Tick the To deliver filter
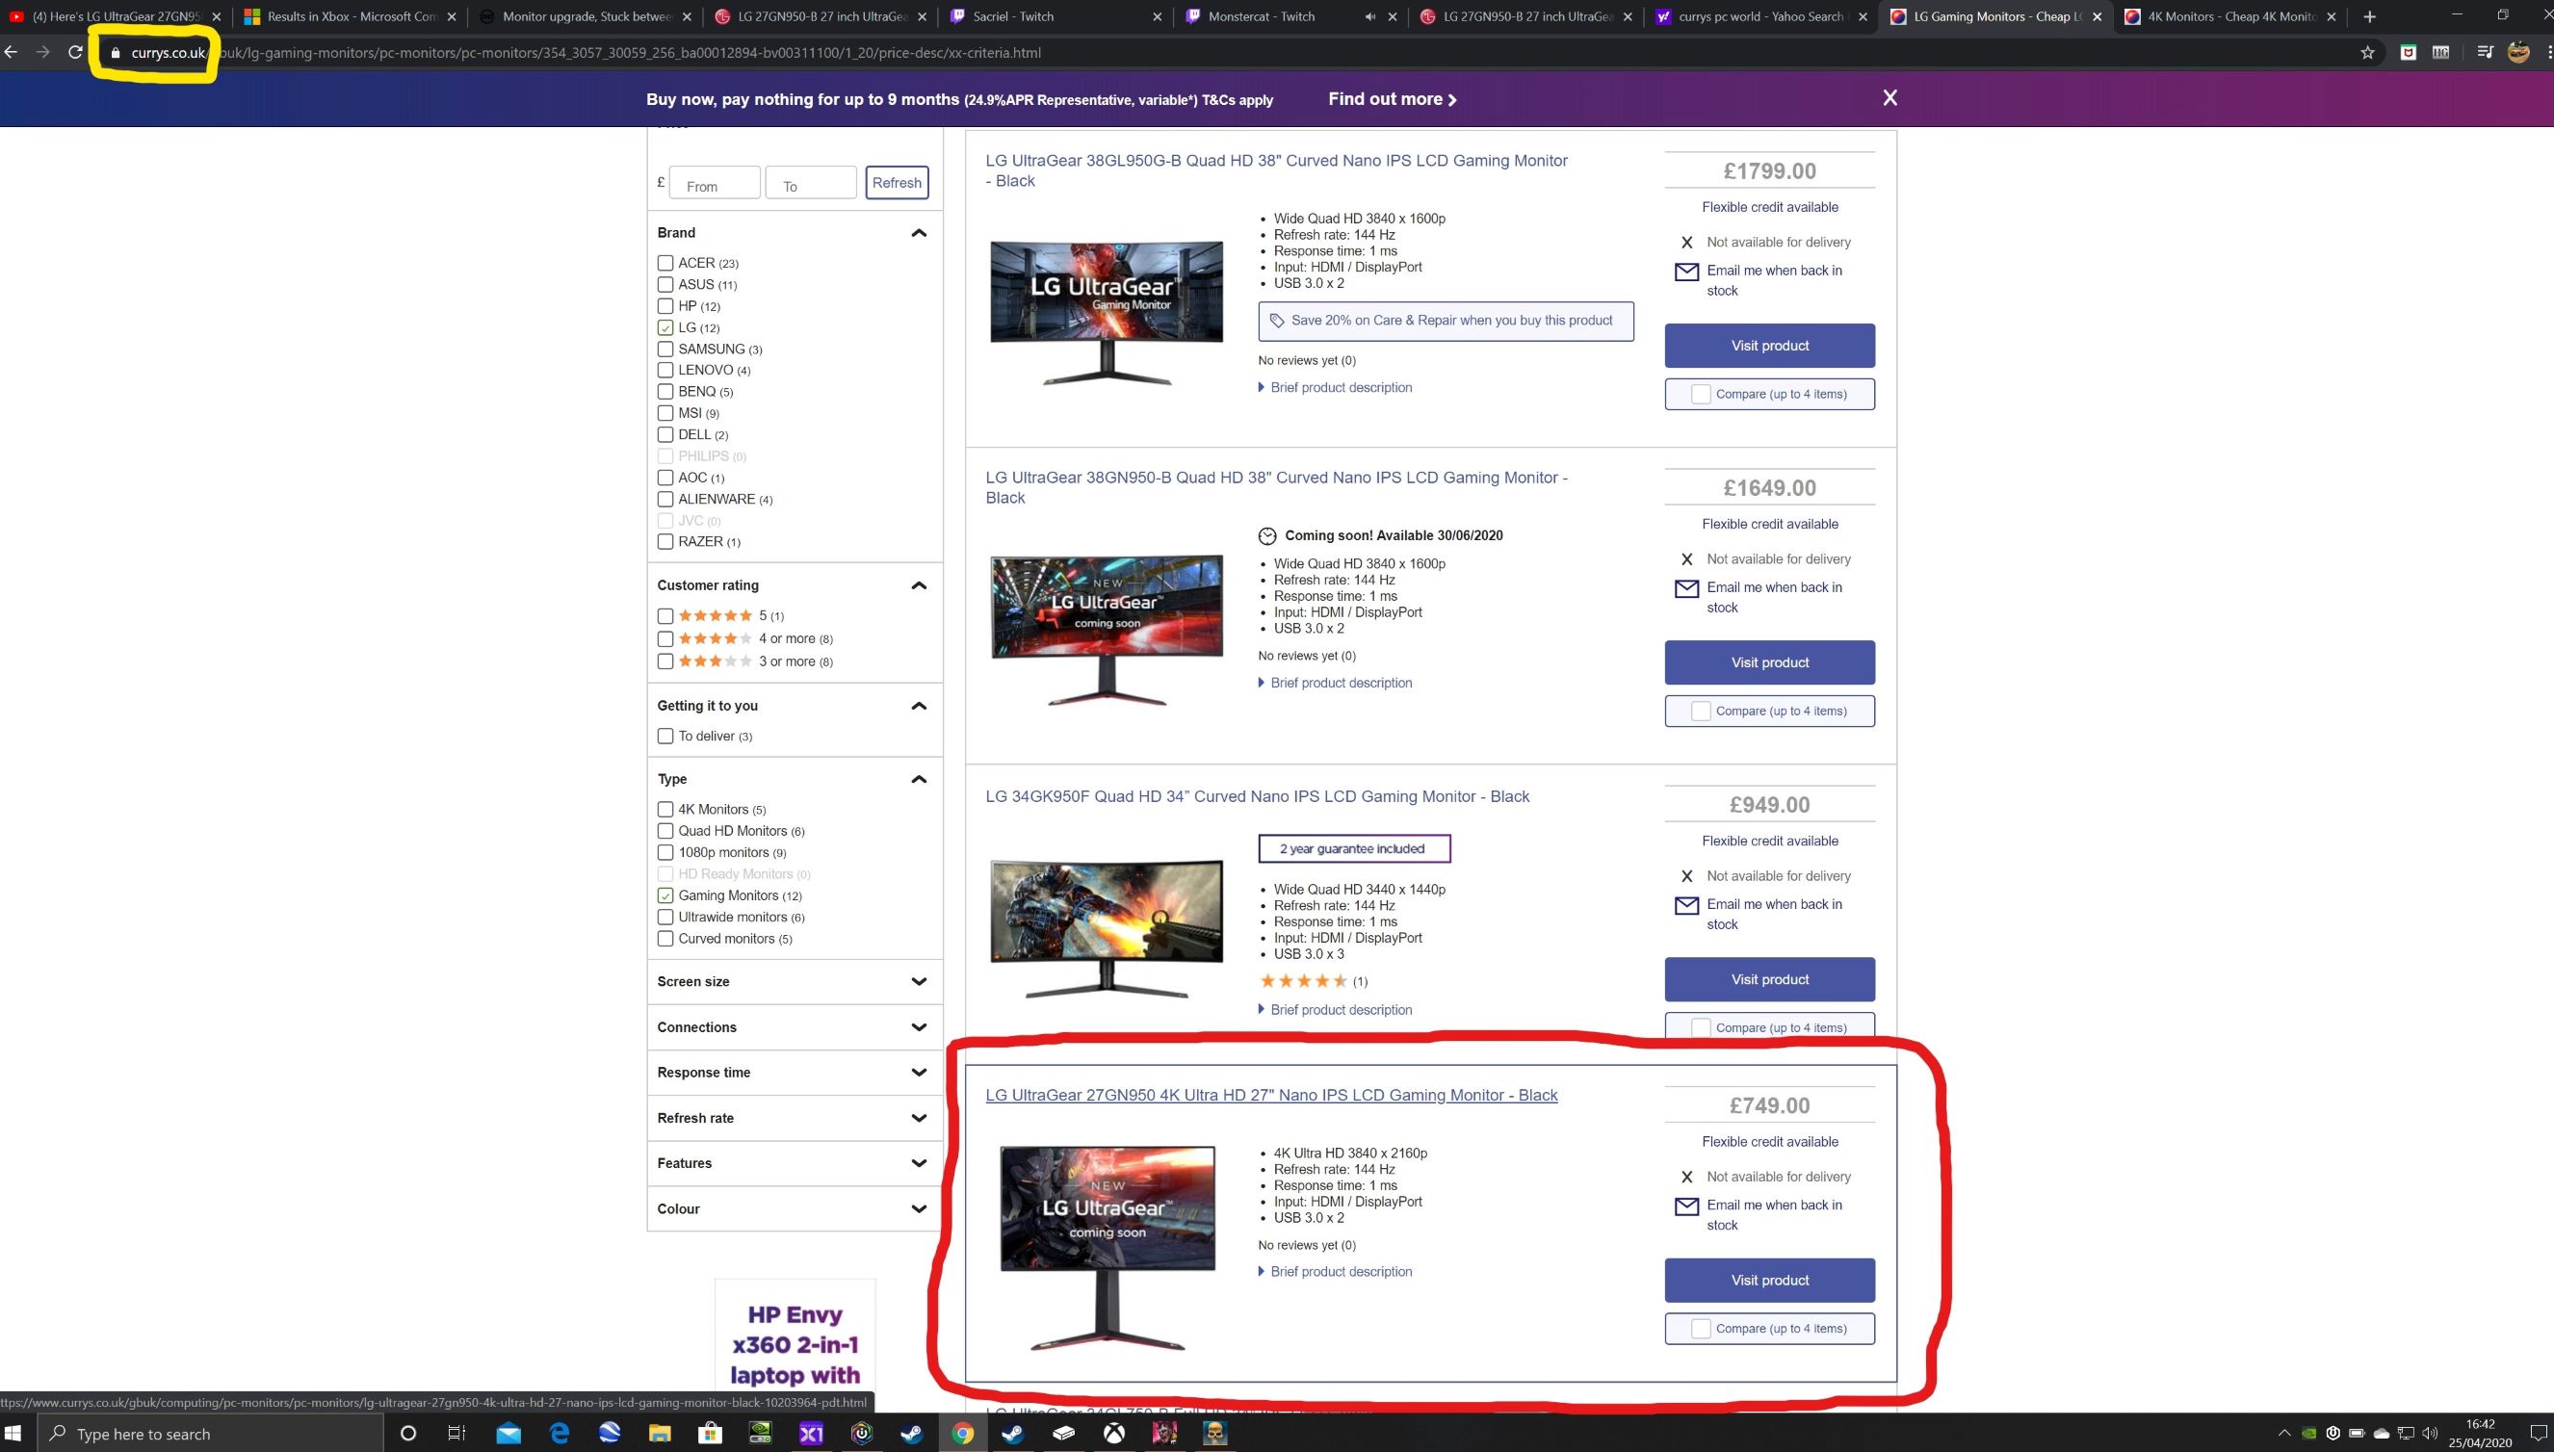2554x1452 pixels. [x=665, y=736]
